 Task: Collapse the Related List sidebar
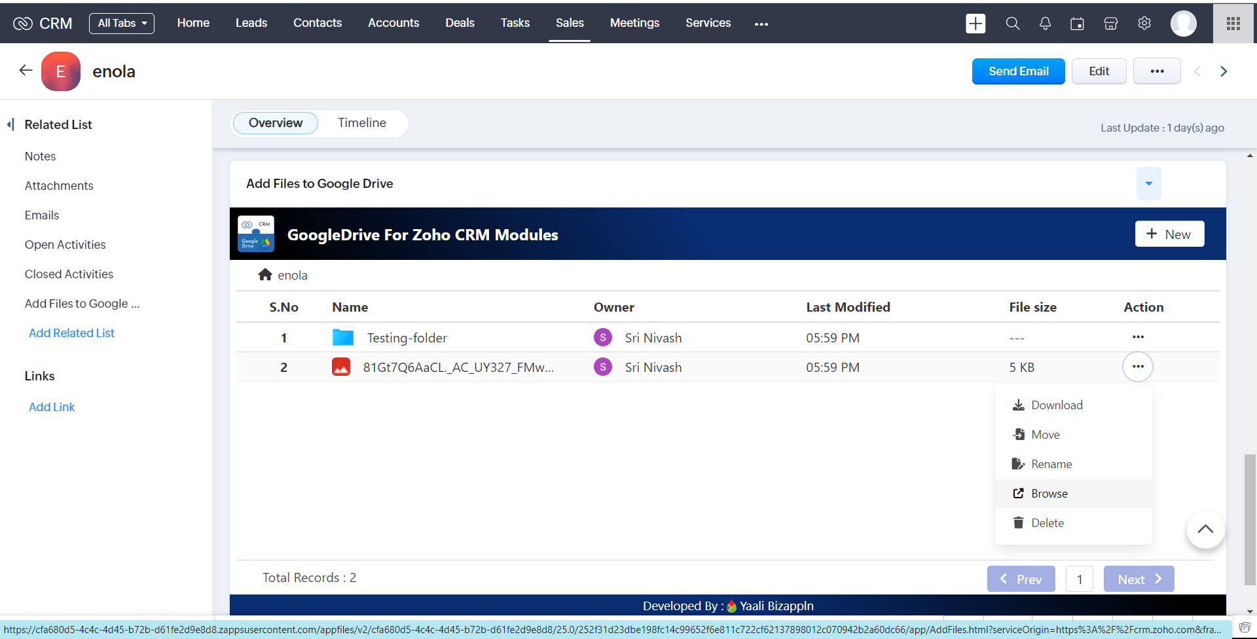click(10, 124)
